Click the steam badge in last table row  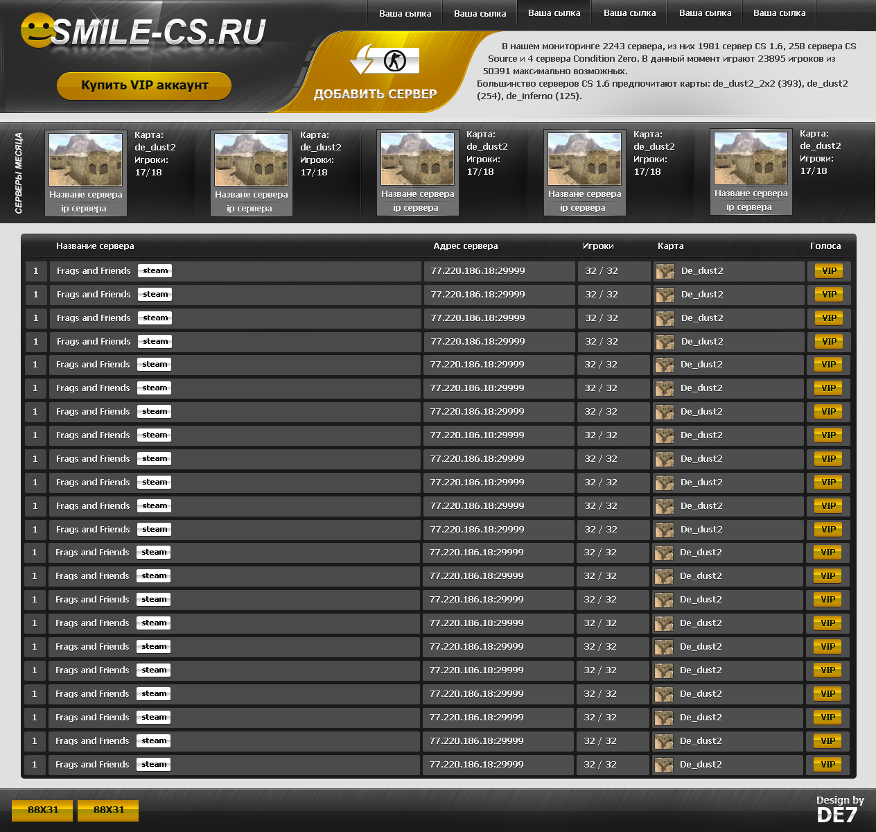154,765
